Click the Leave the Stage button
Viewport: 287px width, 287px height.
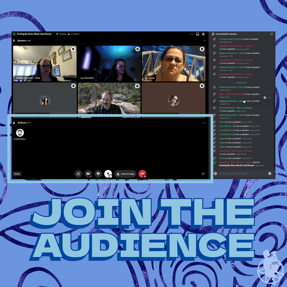[x=125, y=174]
